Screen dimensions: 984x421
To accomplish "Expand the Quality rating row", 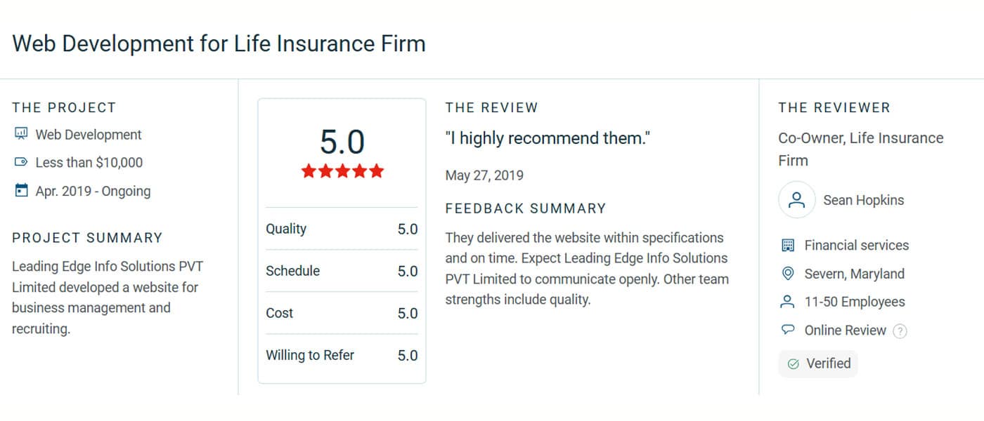I will pos(341,229).
